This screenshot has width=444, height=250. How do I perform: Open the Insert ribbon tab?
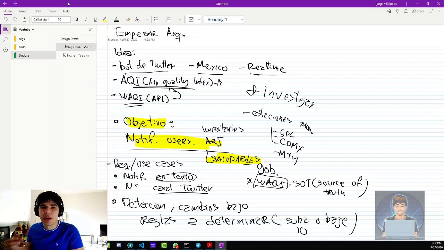pyautogui.click(x=23, y=11)
